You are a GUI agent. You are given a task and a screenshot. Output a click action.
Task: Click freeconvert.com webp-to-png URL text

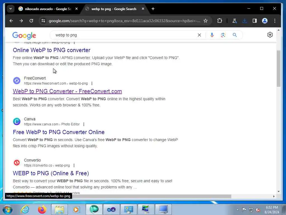(56, 83)
